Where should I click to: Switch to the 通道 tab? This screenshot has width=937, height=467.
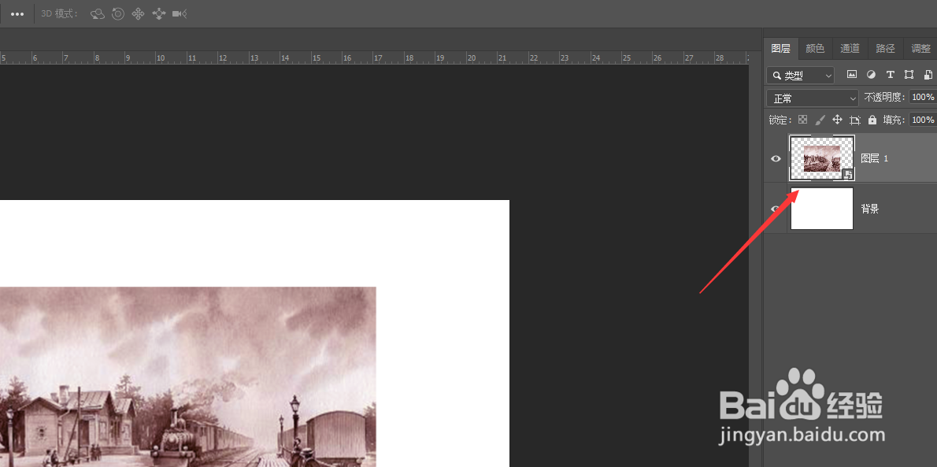point(850,49)
